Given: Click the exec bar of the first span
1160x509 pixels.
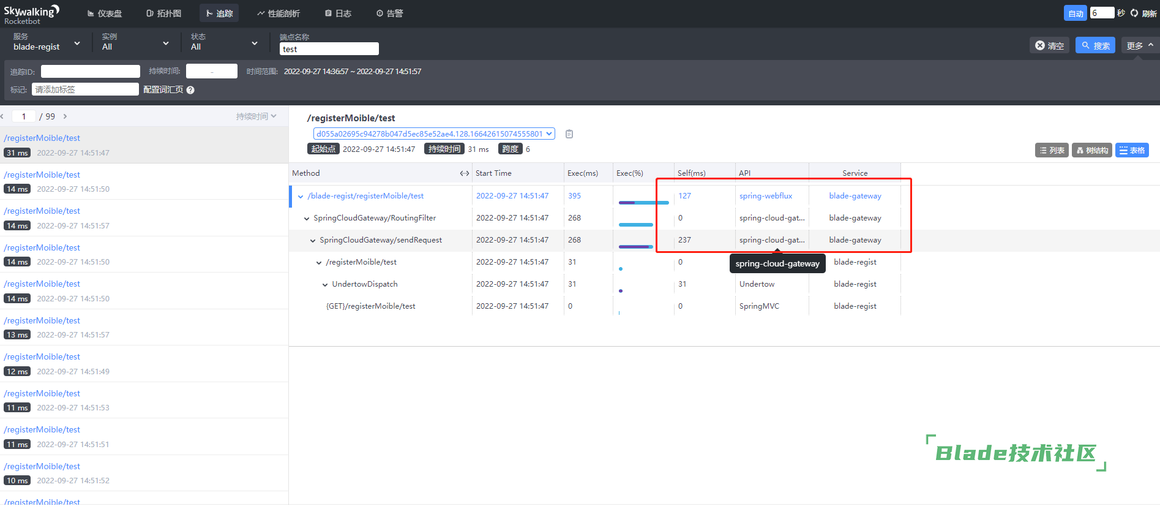Looking at the screenshot, I should point(643,202).
